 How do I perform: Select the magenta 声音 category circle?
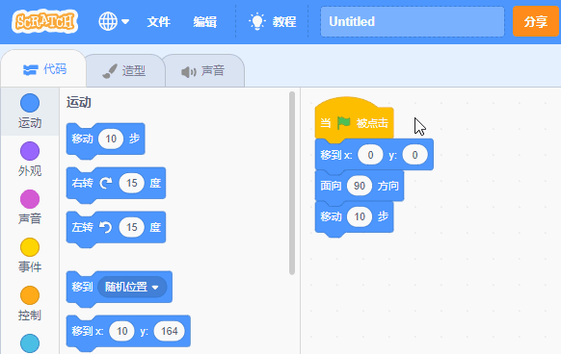(x=30, y=199)
